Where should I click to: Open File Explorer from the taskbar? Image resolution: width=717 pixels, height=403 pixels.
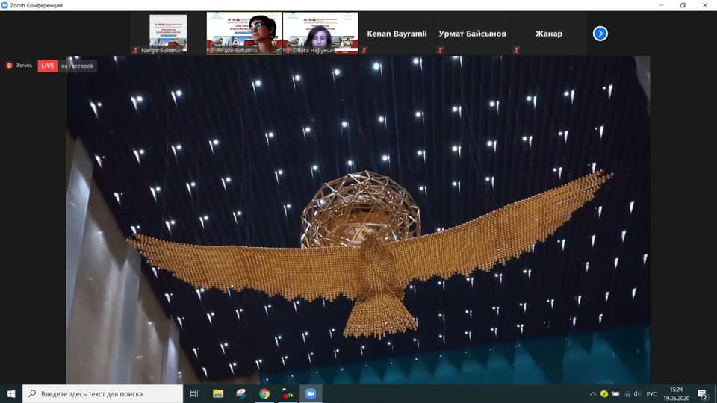(x=218, y=393)
